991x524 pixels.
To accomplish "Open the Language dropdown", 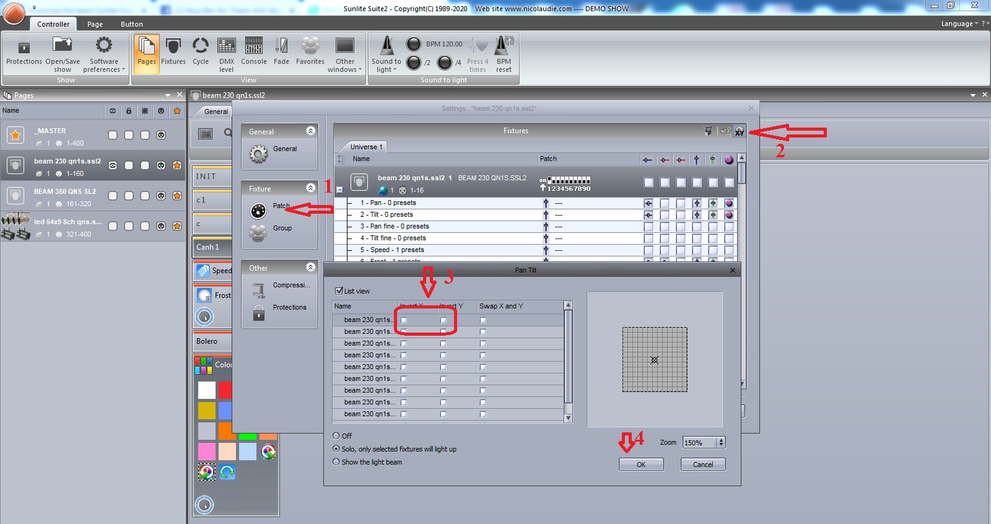I will (959, 24).
